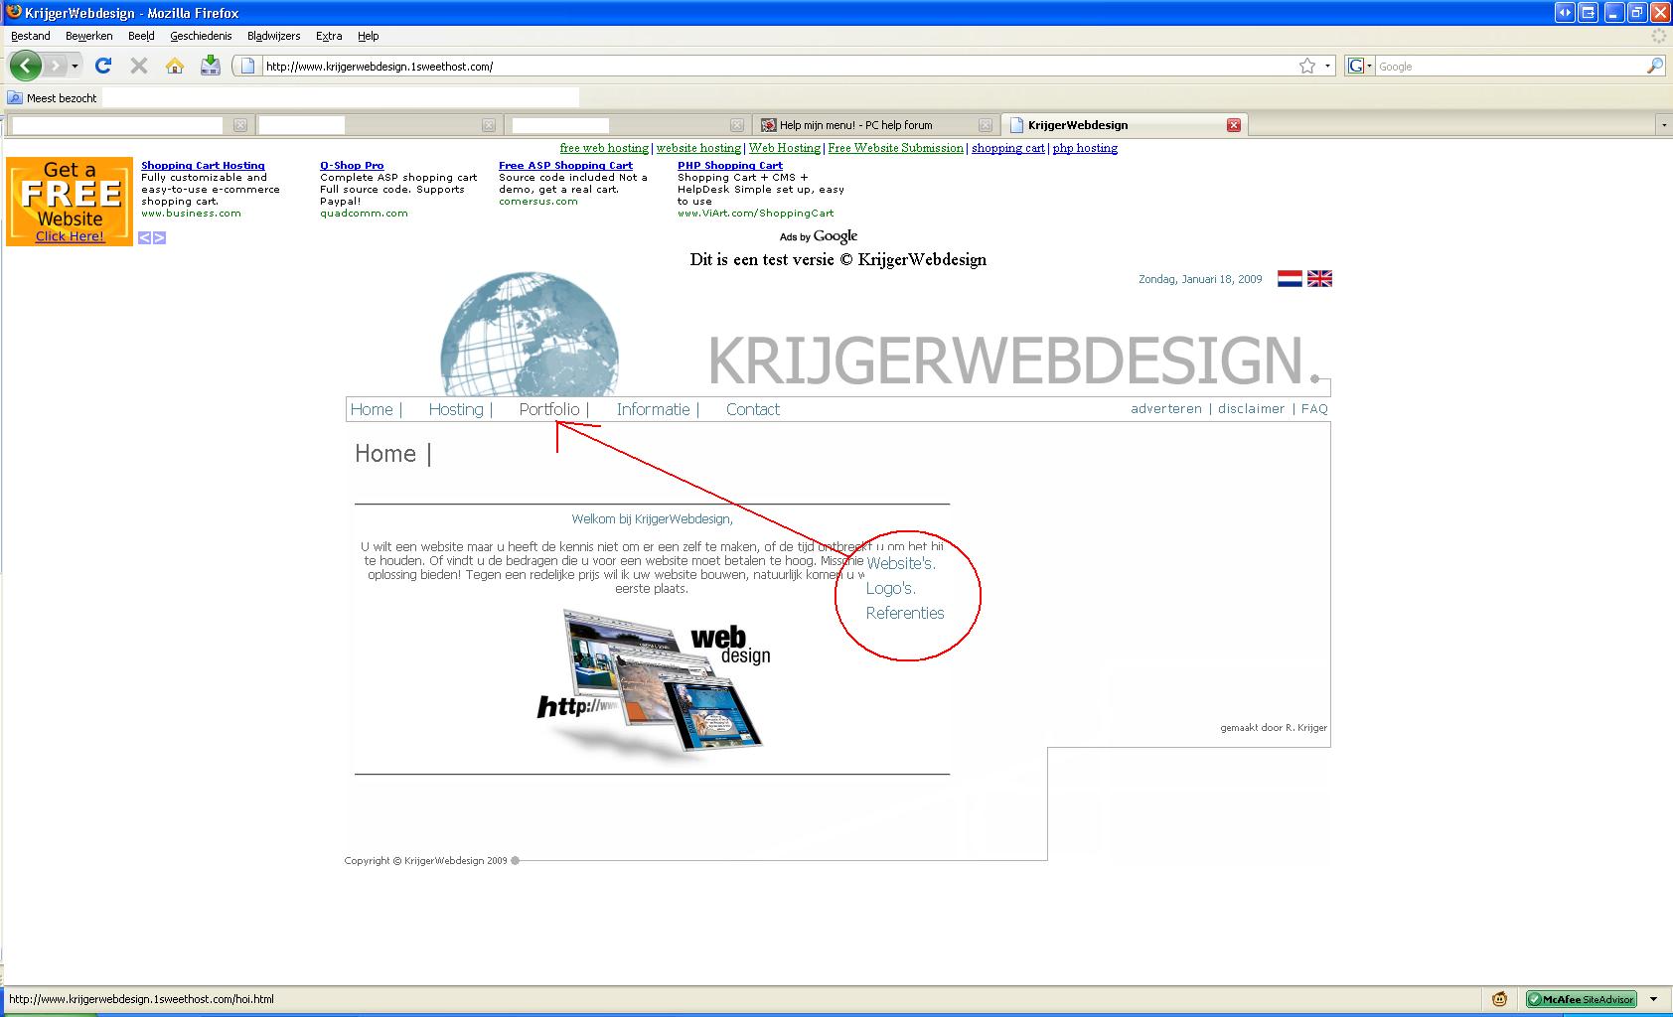Click the Contact navigation menu item
Viewport: 1673px width, 1017px height.
click(753, 409)
